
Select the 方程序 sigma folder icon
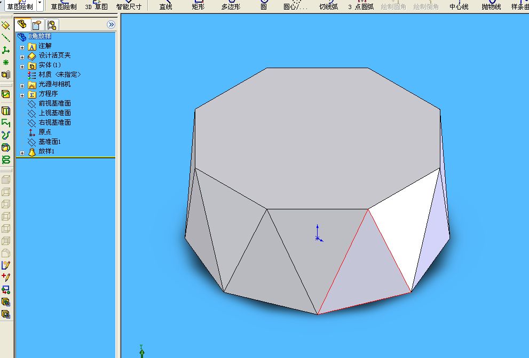(x=31, y=94)
